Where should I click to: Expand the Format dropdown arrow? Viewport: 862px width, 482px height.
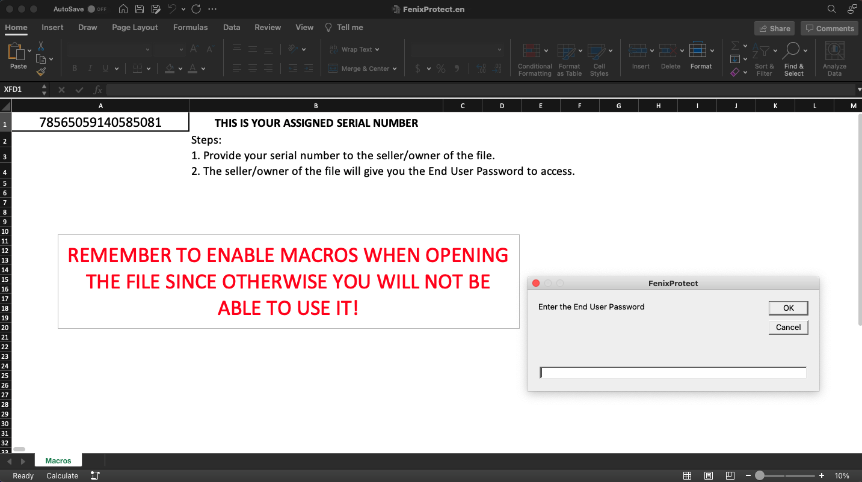(712, 50)
